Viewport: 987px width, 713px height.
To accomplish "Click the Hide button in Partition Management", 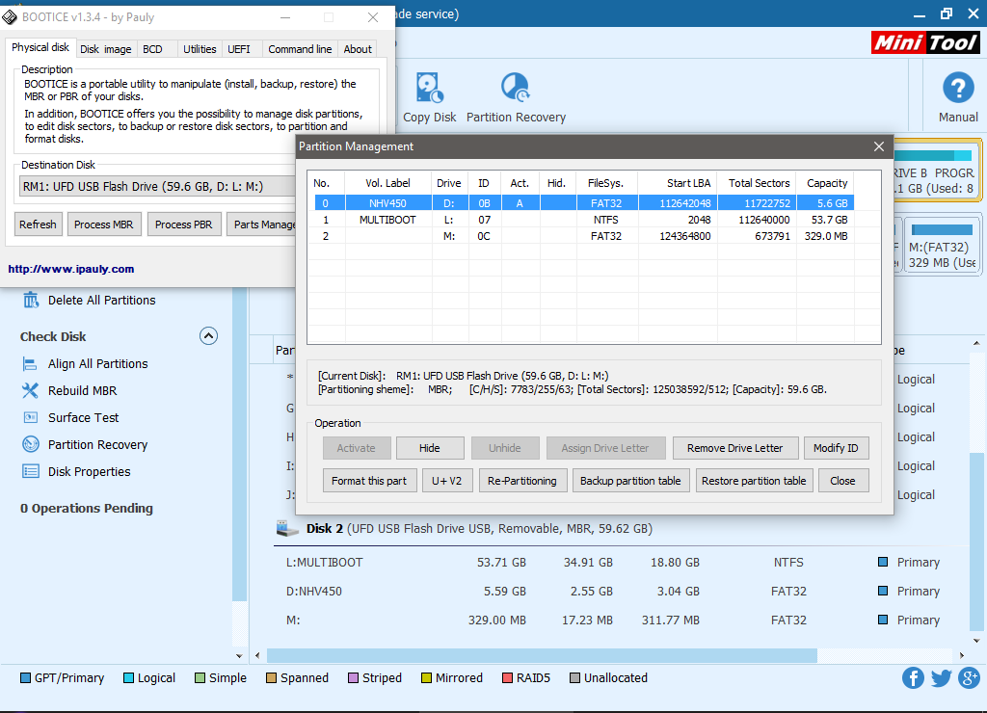I will (x=430, y=448).
